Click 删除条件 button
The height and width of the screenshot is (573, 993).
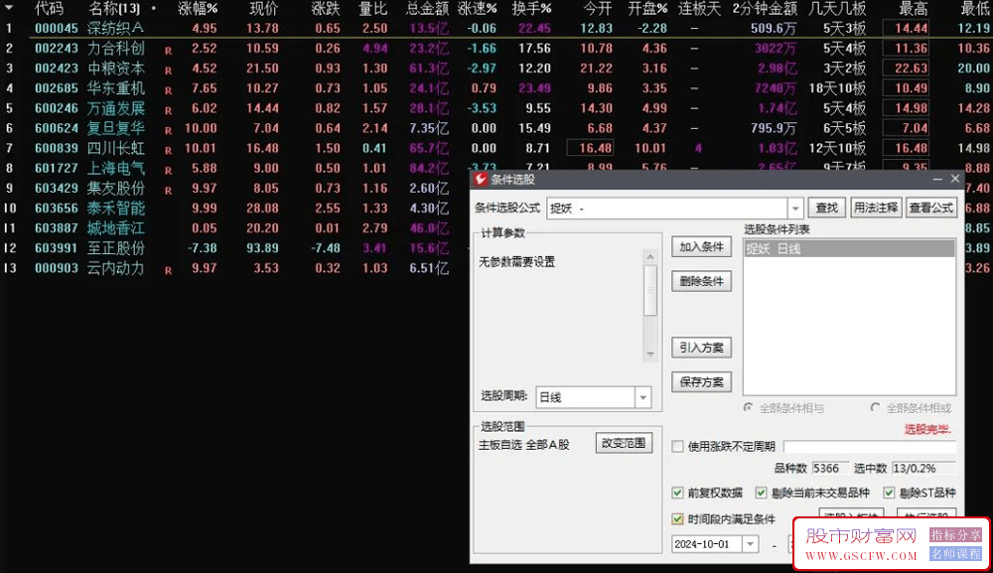coord(701,281)
